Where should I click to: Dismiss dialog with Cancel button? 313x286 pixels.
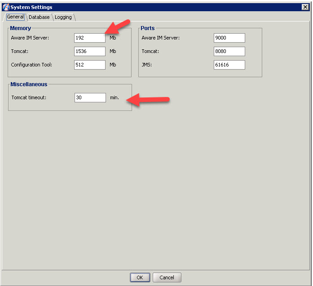point(167,277)
